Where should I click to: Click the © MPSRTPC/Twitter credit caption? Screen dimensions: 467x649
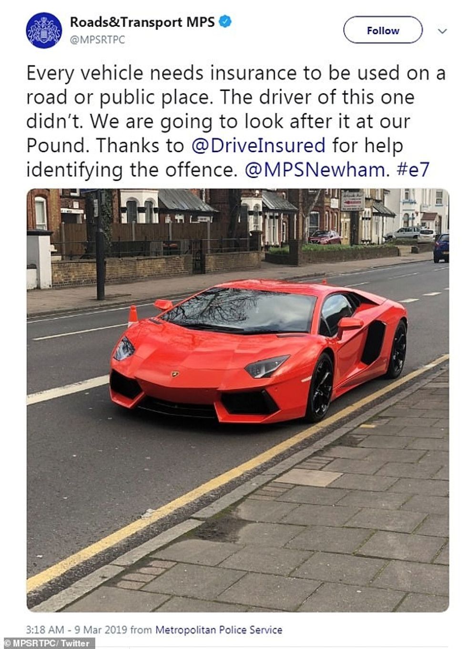47,643
